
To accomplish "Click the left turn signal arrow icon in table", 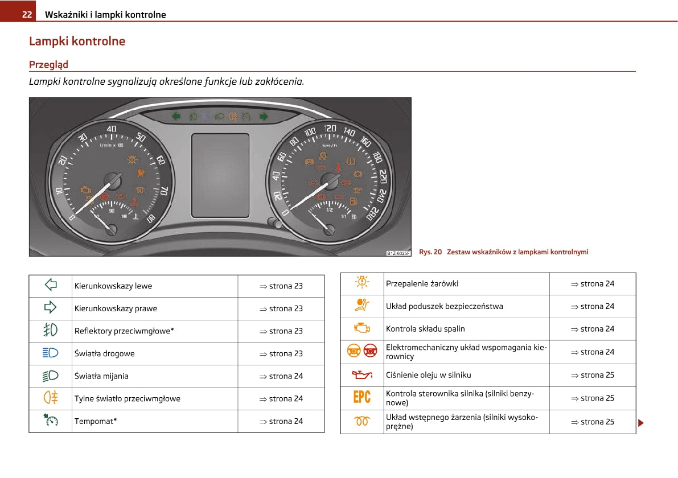I will click(51, 286).
